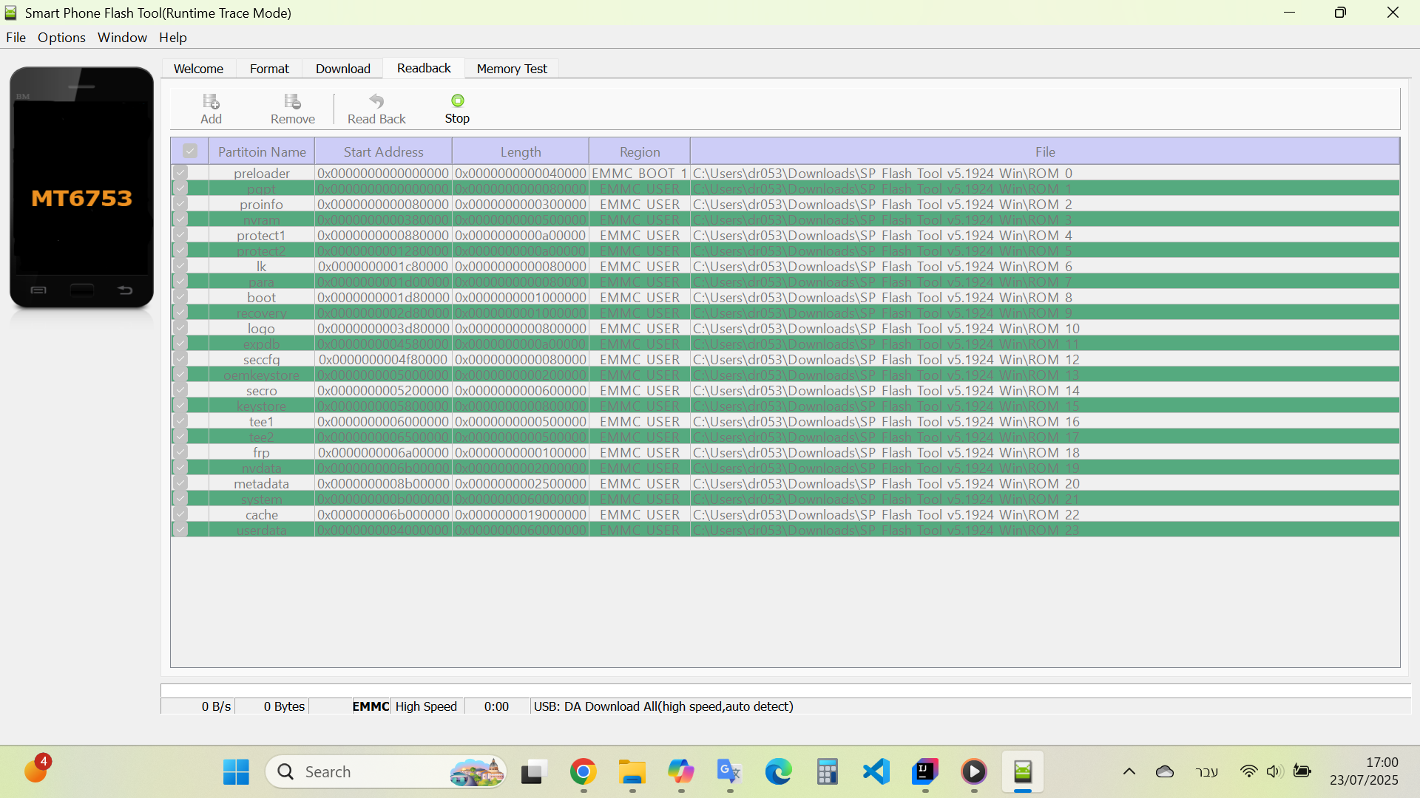
Task: Open the File menu
Action: [16, 38]
